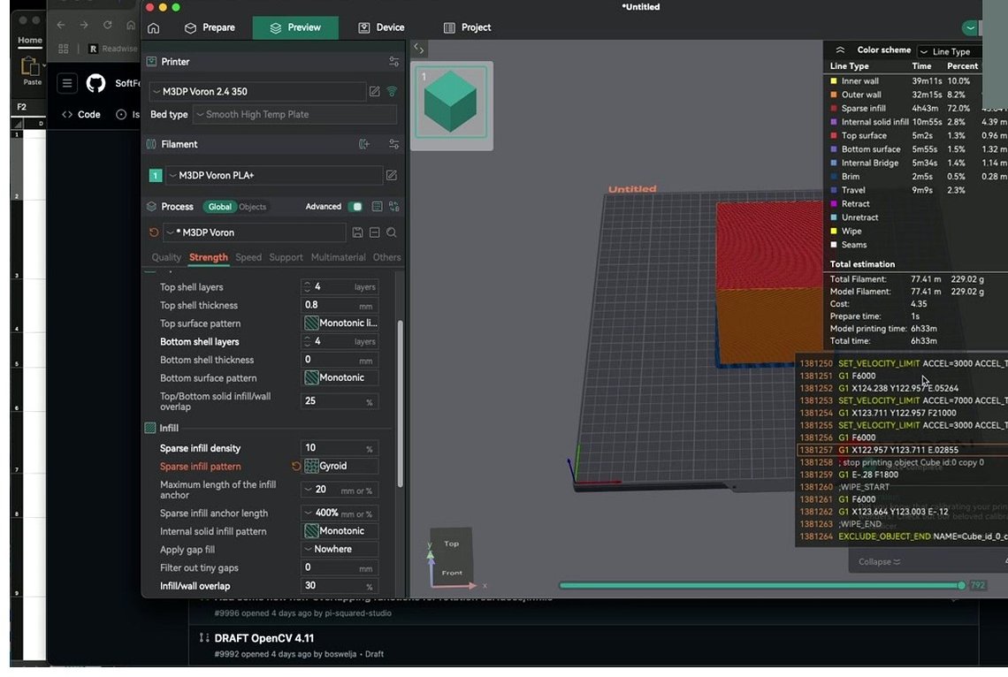The height and width of the screenshot is (677, 1008).
Task: Open the Quality settings tab
Action: pos(166,257)
